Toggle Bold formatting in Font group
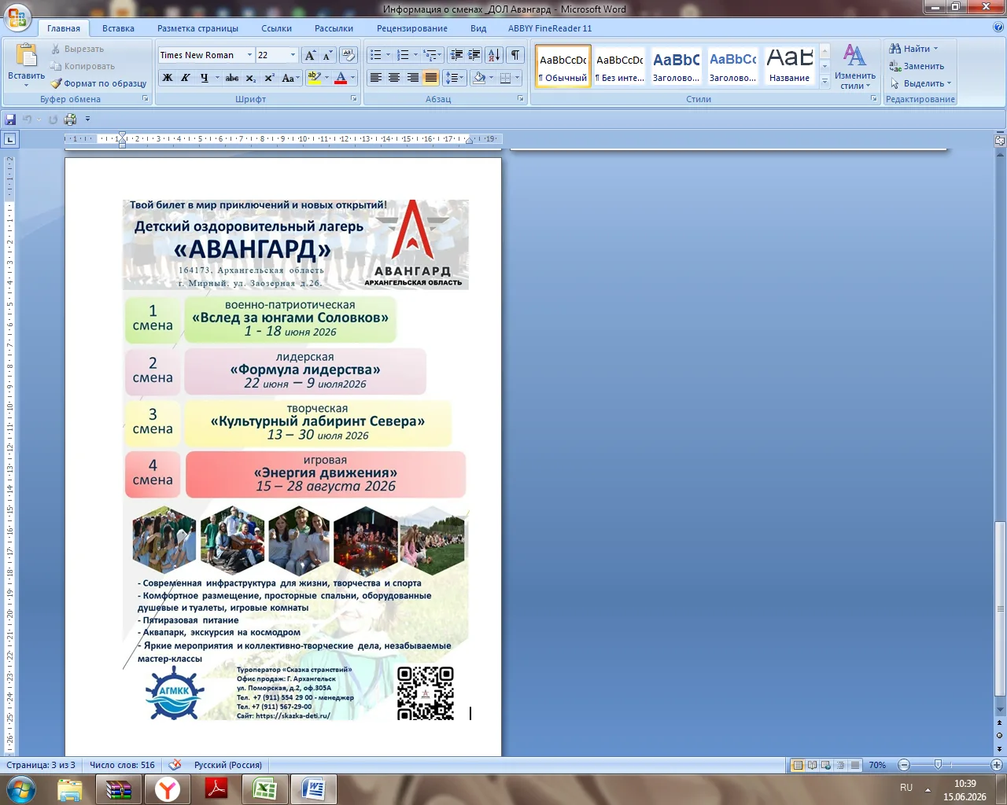Image resolution: width=1007 pixels, height=805 pixels. tap(167, 78)
